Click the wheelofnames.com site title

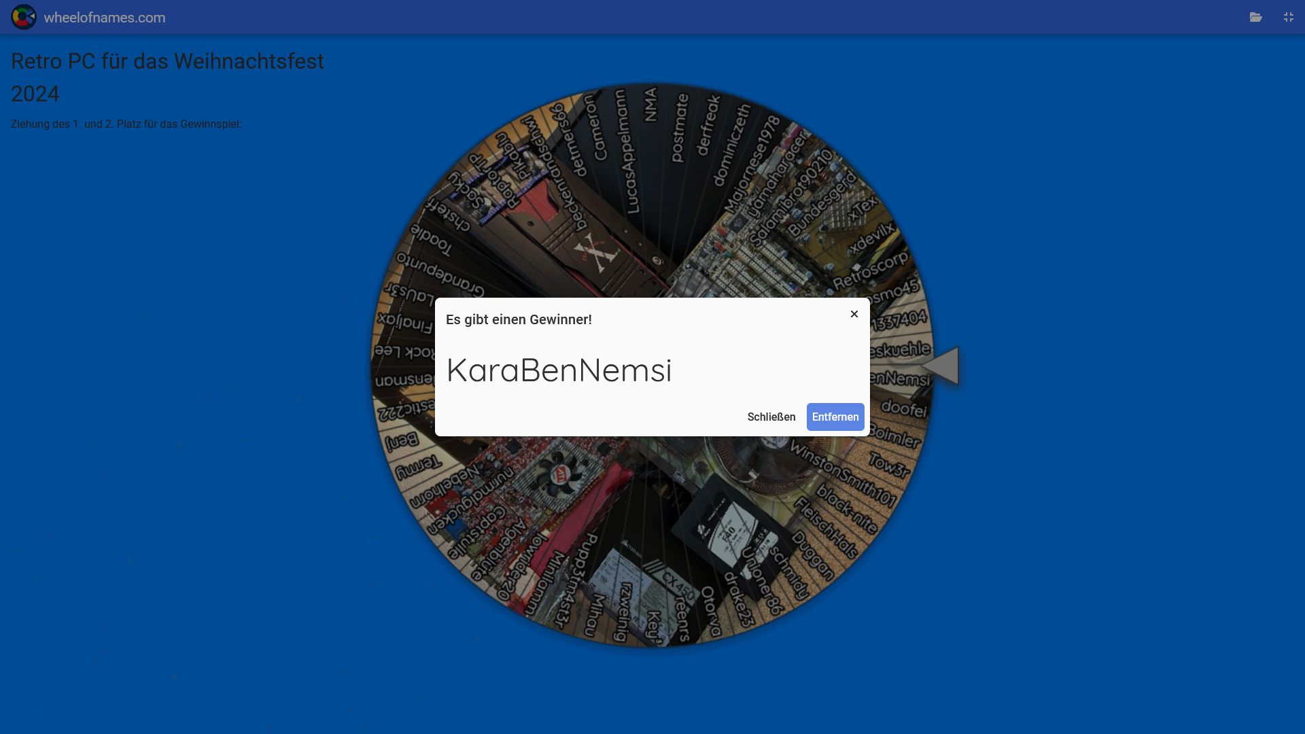pyautogui.click(x=105, y=18)
